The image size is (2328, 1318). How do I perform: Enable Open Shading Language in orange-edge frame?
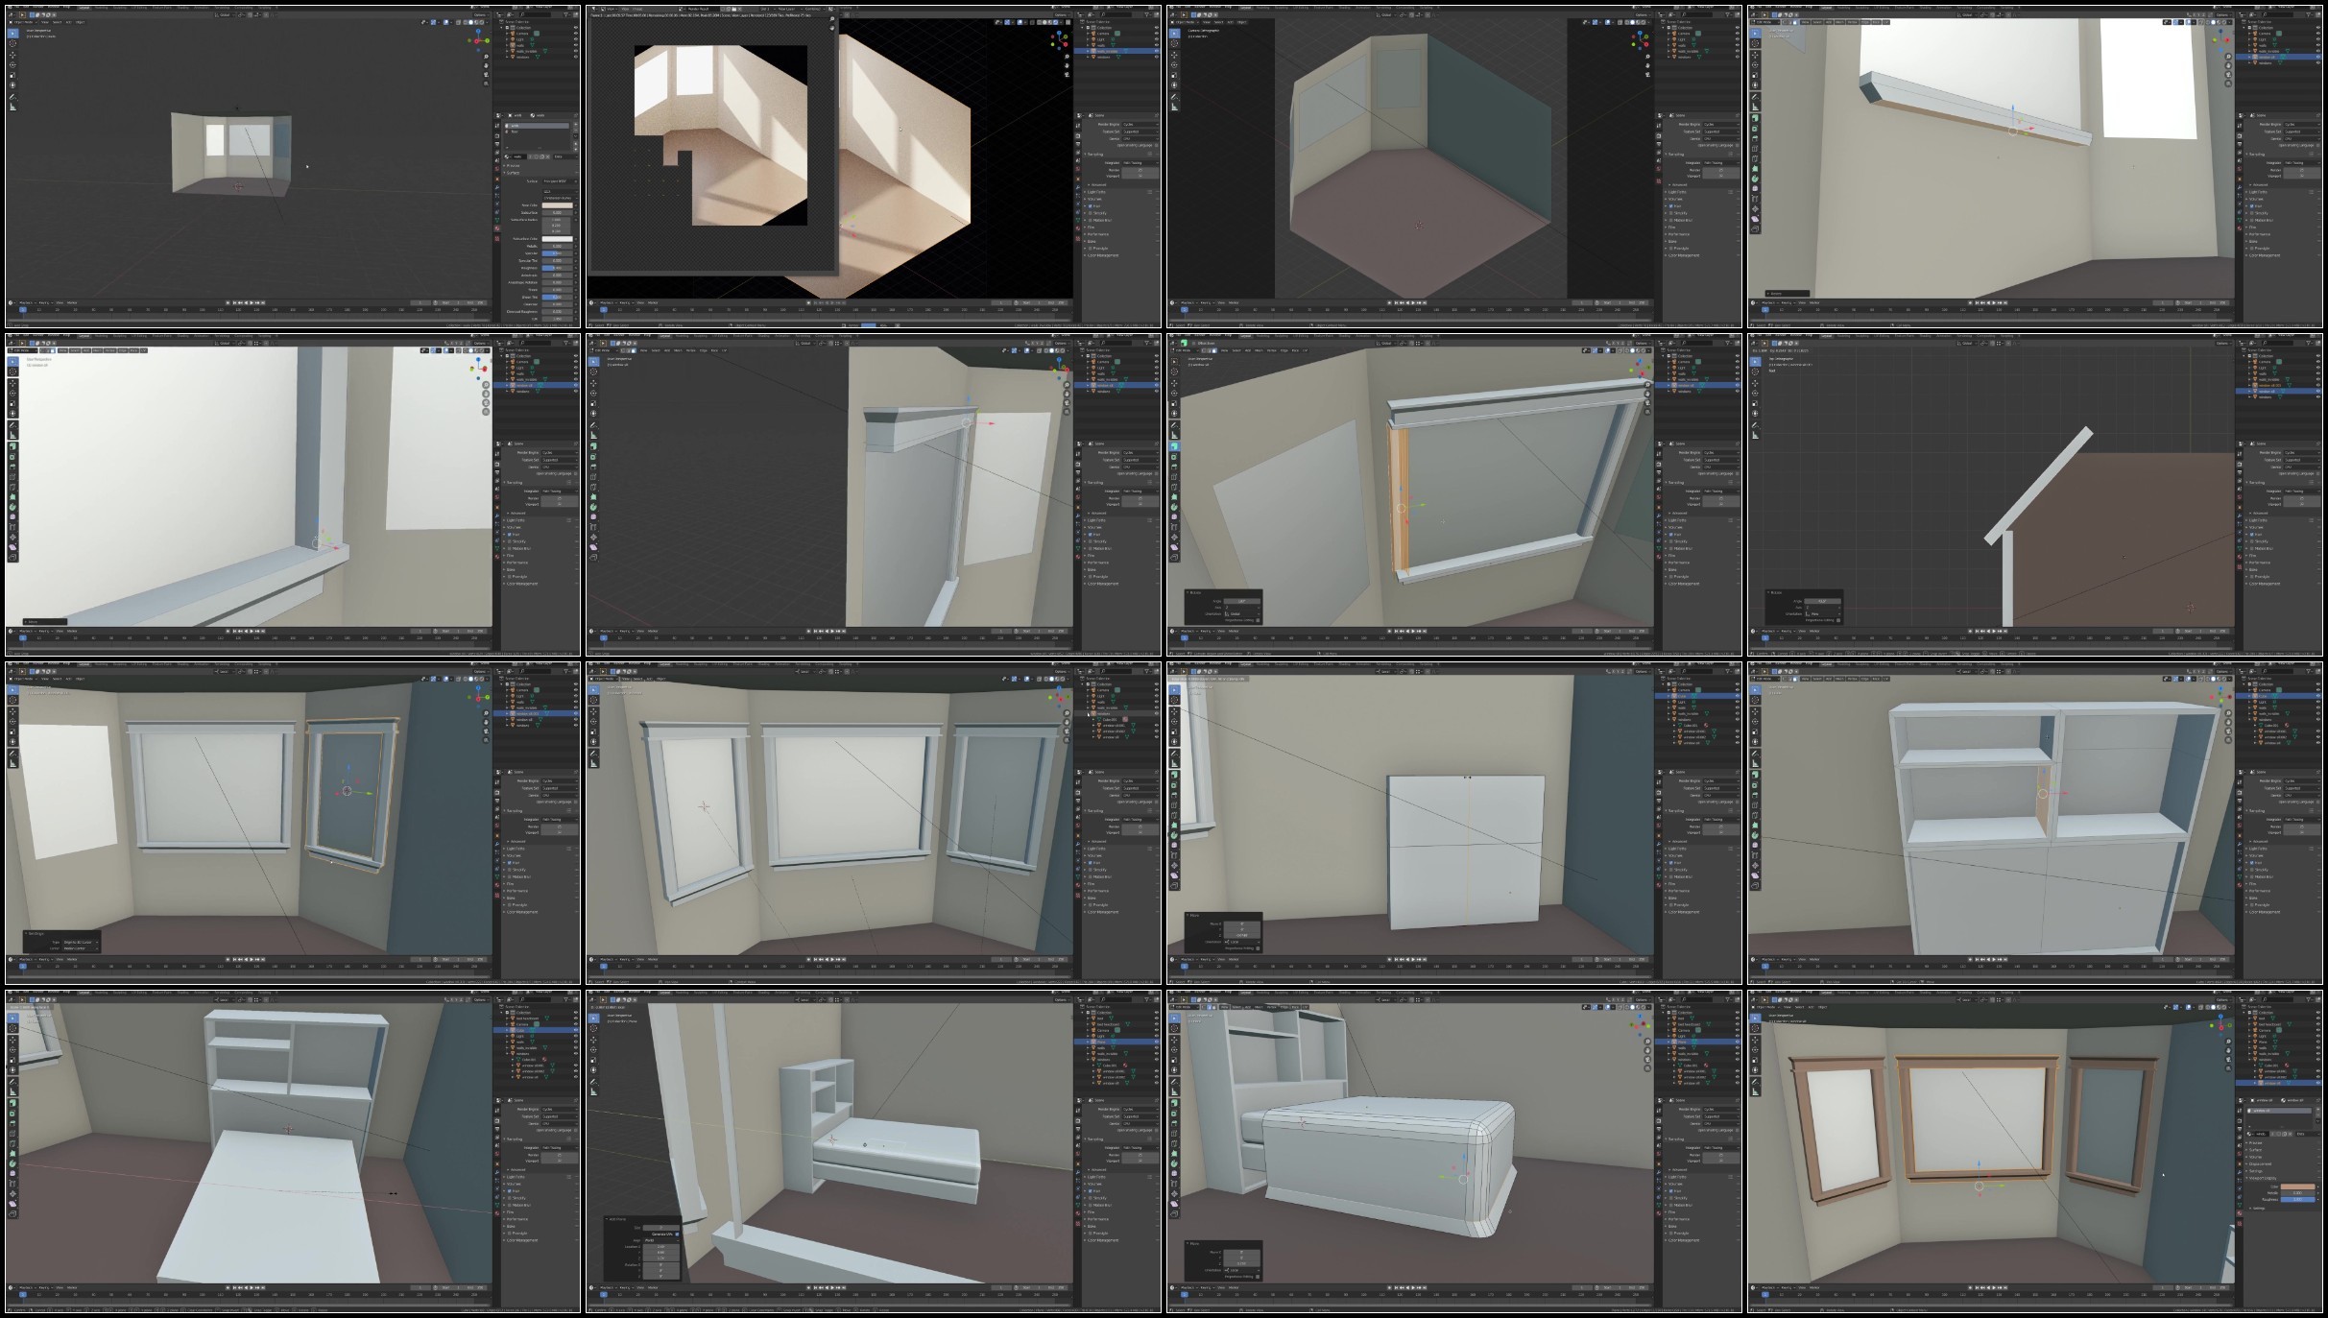[1738, 474]
